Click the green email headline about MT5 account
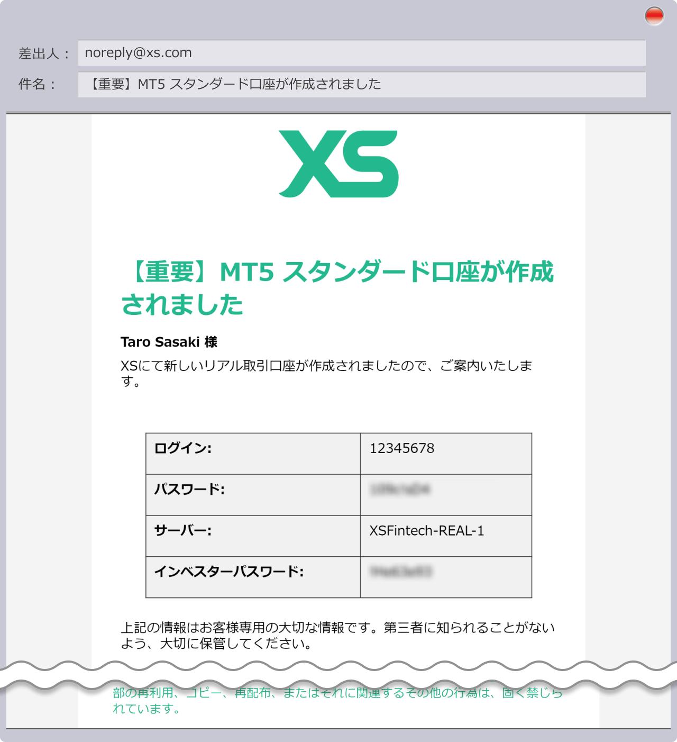677x742 pixels. click(337, 288)
